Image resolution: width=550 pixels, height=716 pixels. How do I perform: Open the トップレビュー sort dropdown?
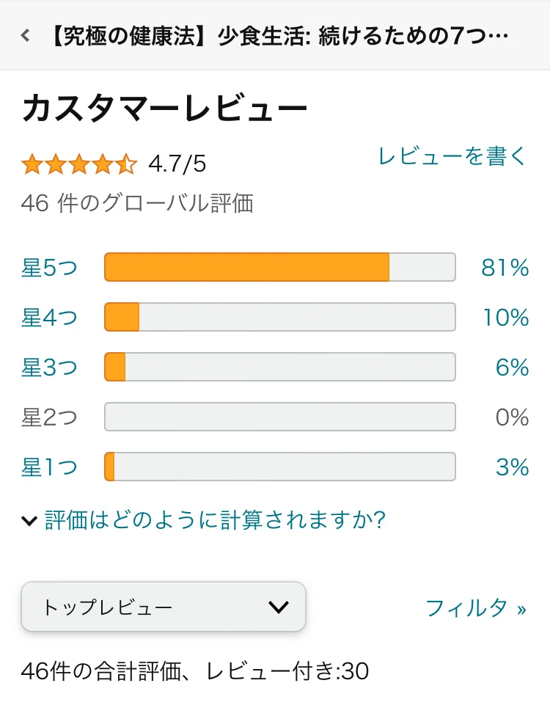(x=164, y=607)
